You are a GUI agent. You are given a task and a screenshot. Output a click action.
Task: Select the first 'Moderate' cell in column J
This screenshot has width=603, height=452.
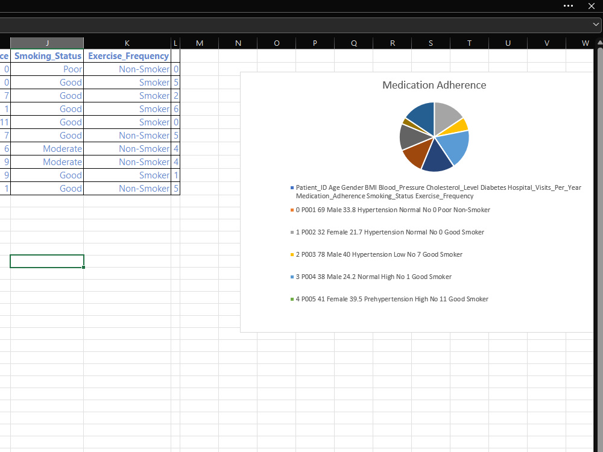[x=47, y=149]
